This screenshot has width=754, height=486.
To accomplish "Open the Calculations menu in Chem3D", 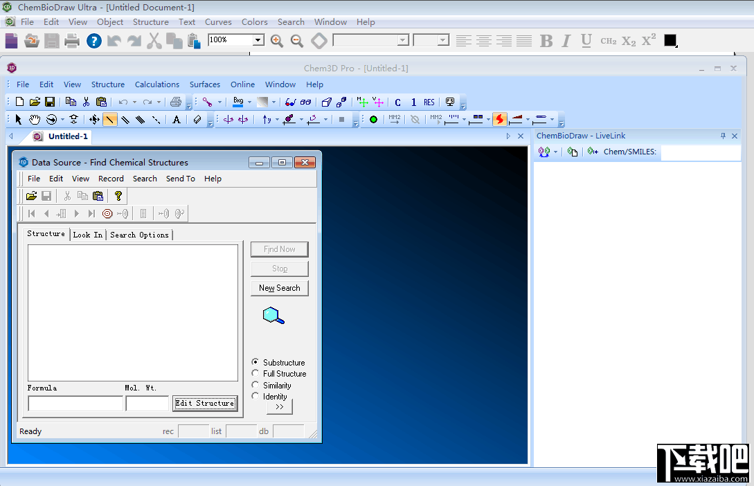I will point(156,84).
